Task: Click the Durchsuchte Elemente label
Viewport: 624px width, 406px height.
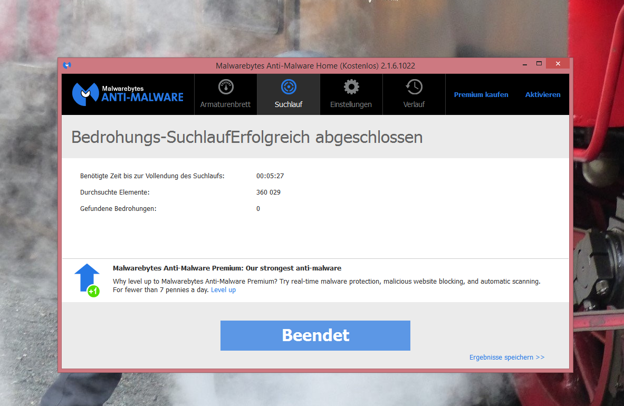Action: 114,192
